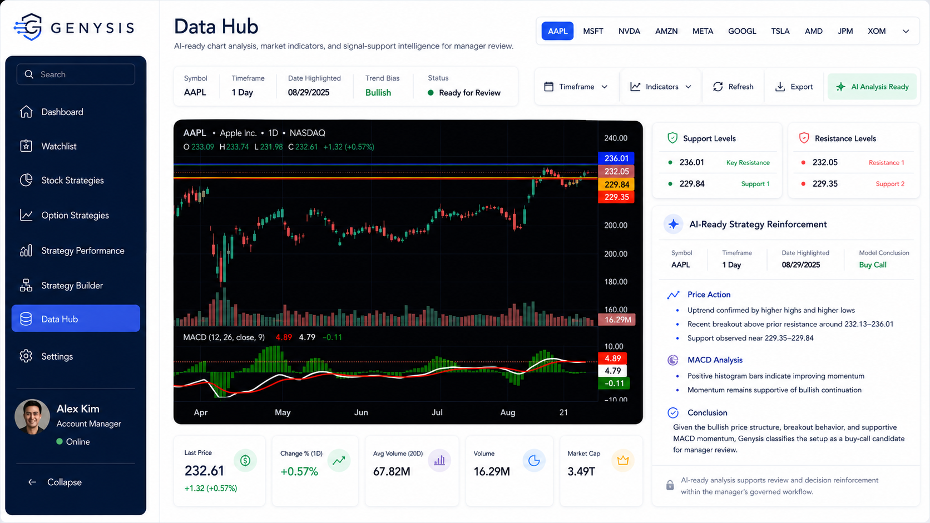Switch to the AMD ticker tab
The image size is (930, 523).
(813, 31)
